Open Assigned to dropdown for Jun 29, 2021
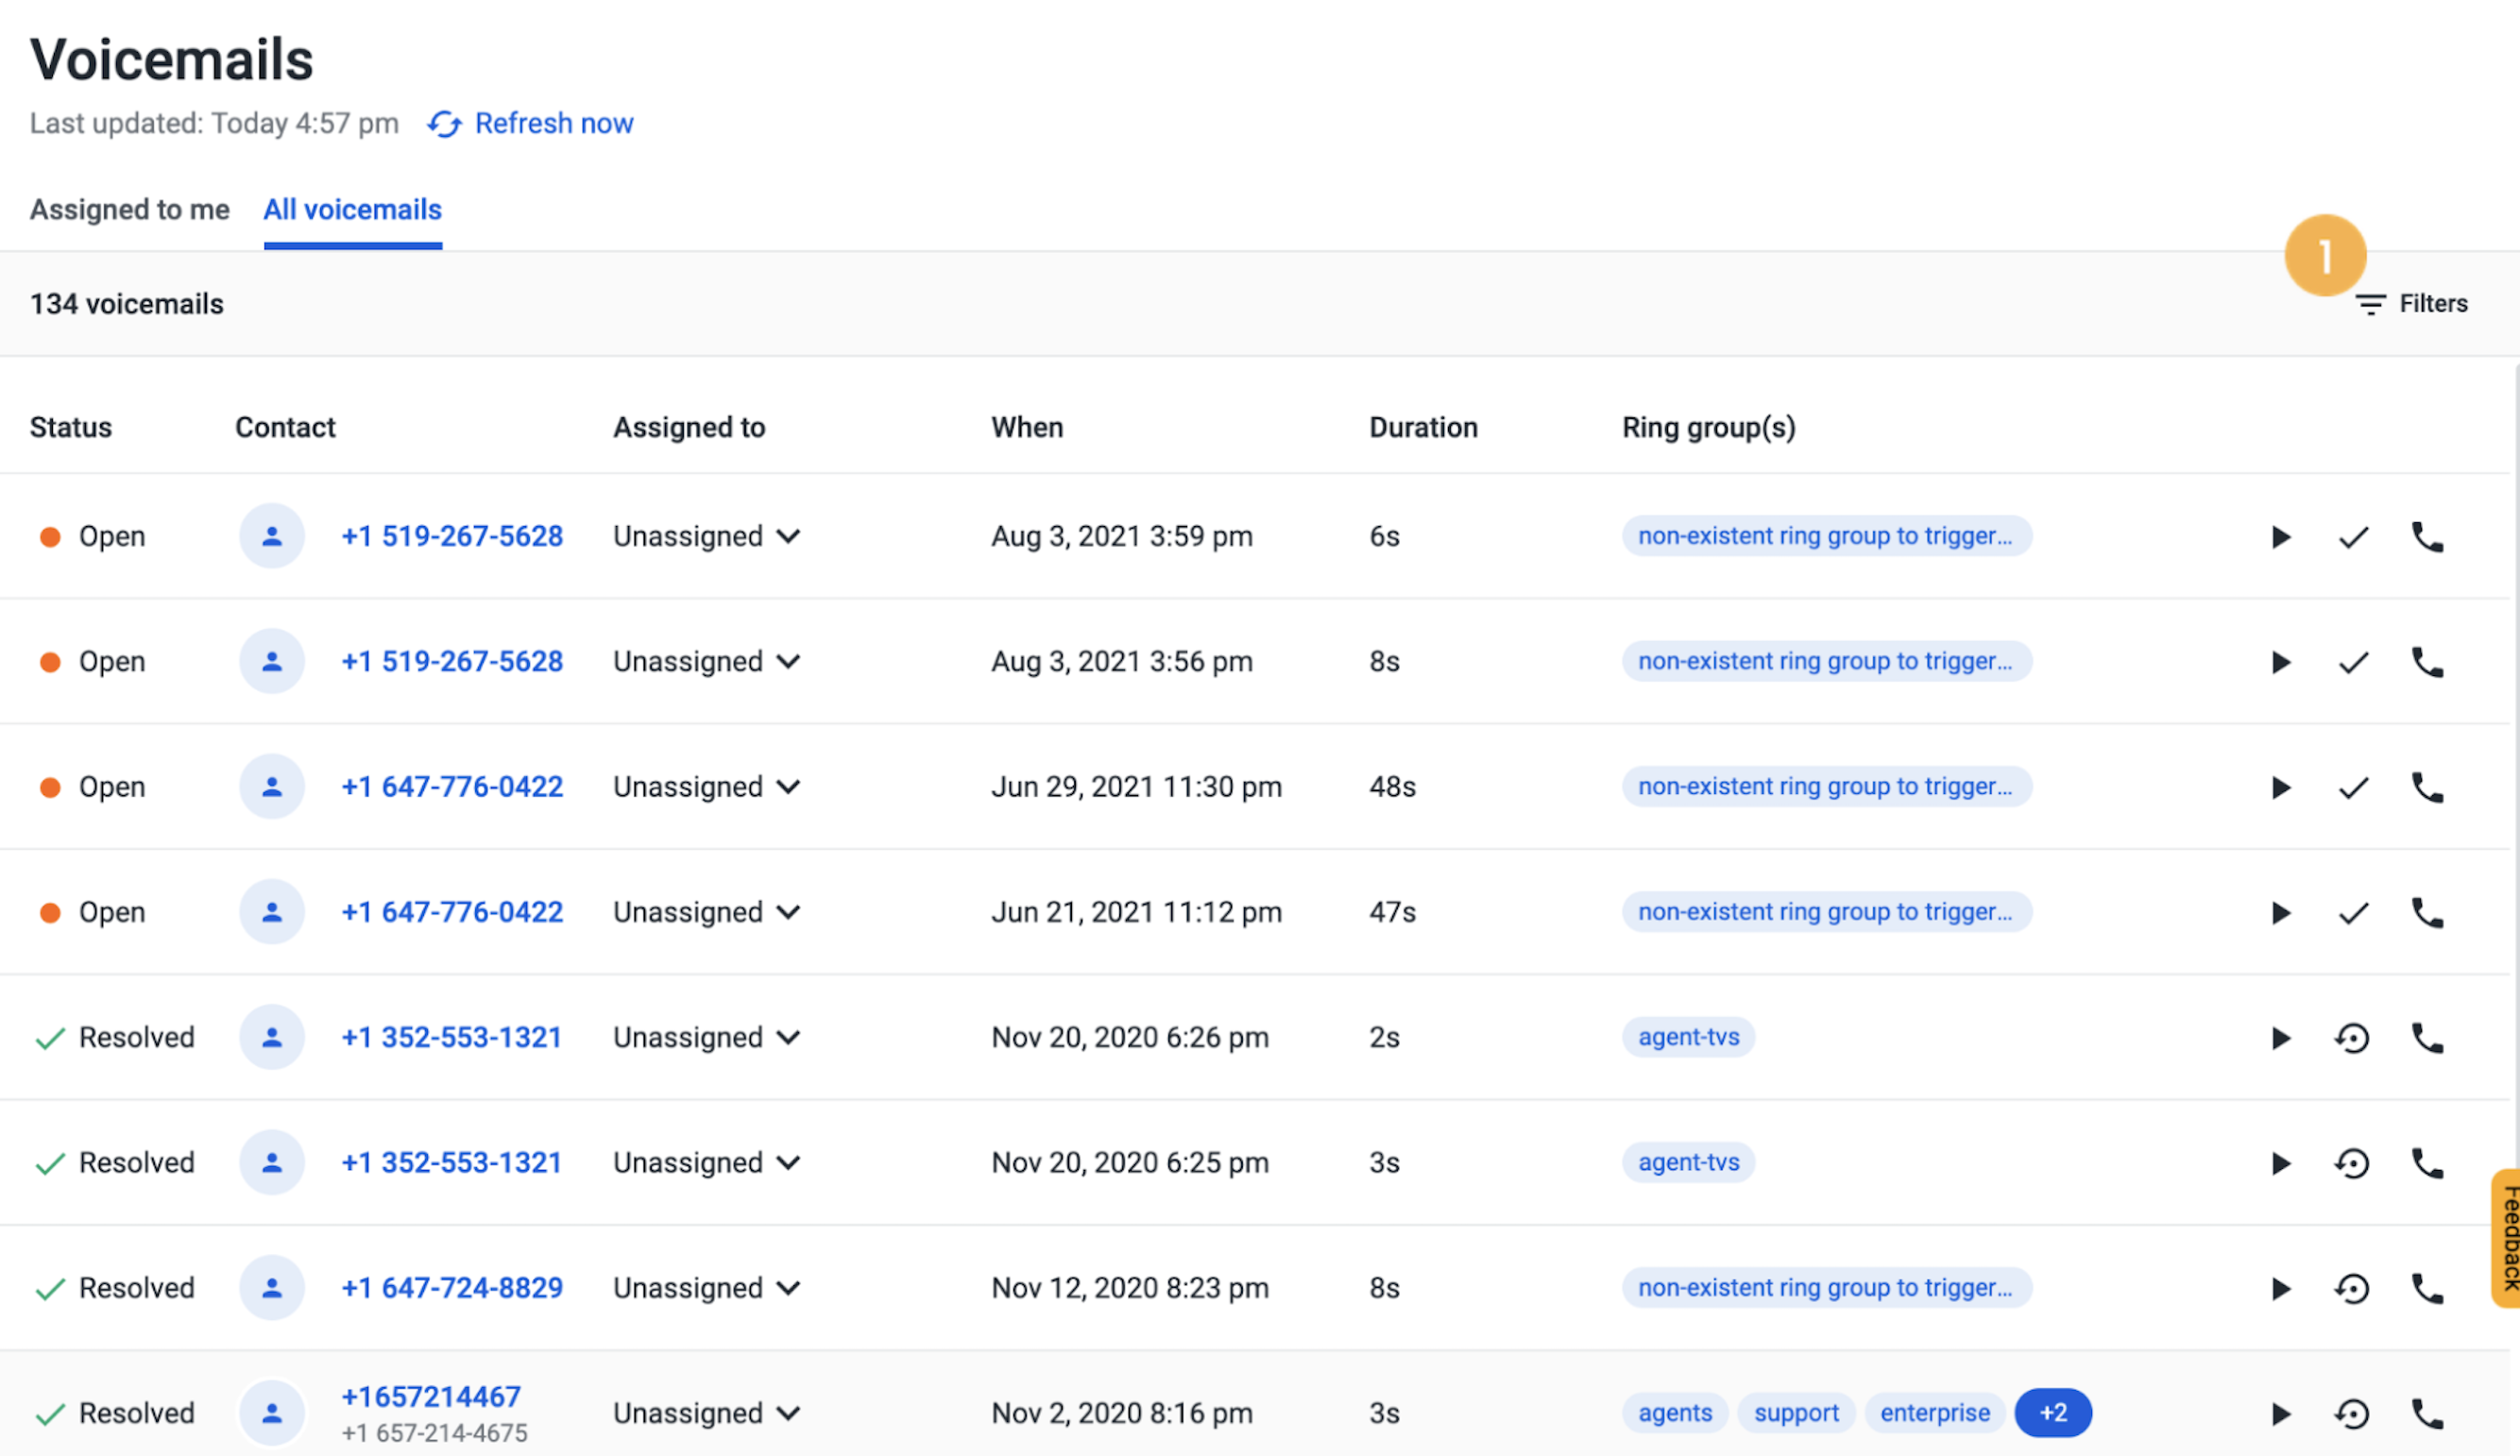Viewport: 2520px width, 1456px height. click(x=707, y=787)
